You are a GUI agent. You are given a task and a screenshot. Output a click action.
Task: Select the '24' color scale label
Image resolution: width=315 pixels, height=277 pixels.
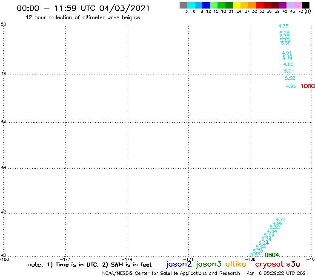pyautogui.click(x=239, y=12)
